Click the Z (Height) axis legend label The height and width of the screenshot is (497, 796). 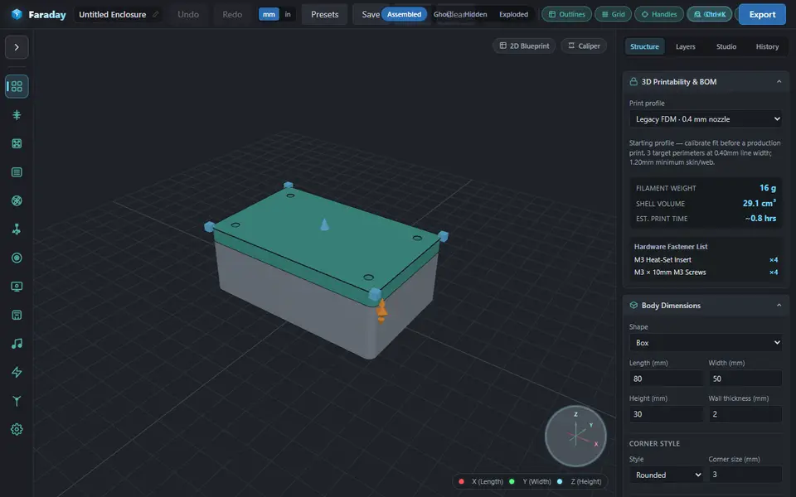tap(586, 481)
